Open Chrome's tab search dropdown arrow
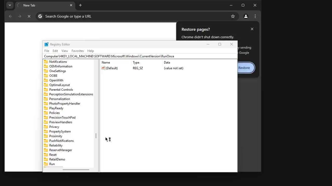This screenshot has height=186, width=332. point(10,5)
